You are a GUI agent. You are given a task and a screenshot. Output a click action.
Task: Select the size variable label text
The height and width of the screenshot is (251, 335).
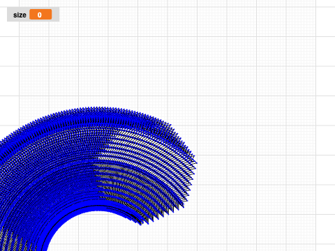click(20, 15)
